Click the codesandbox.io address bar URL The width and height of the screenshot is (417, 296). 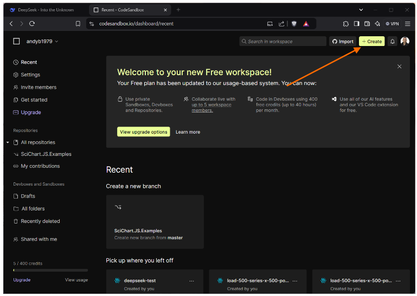pyautogui.click(x=136, y=24)
